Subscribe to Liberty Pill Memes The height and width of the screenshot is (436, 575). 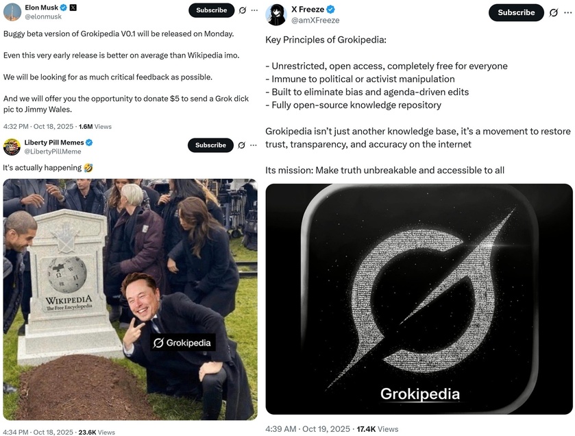(210, 145)
